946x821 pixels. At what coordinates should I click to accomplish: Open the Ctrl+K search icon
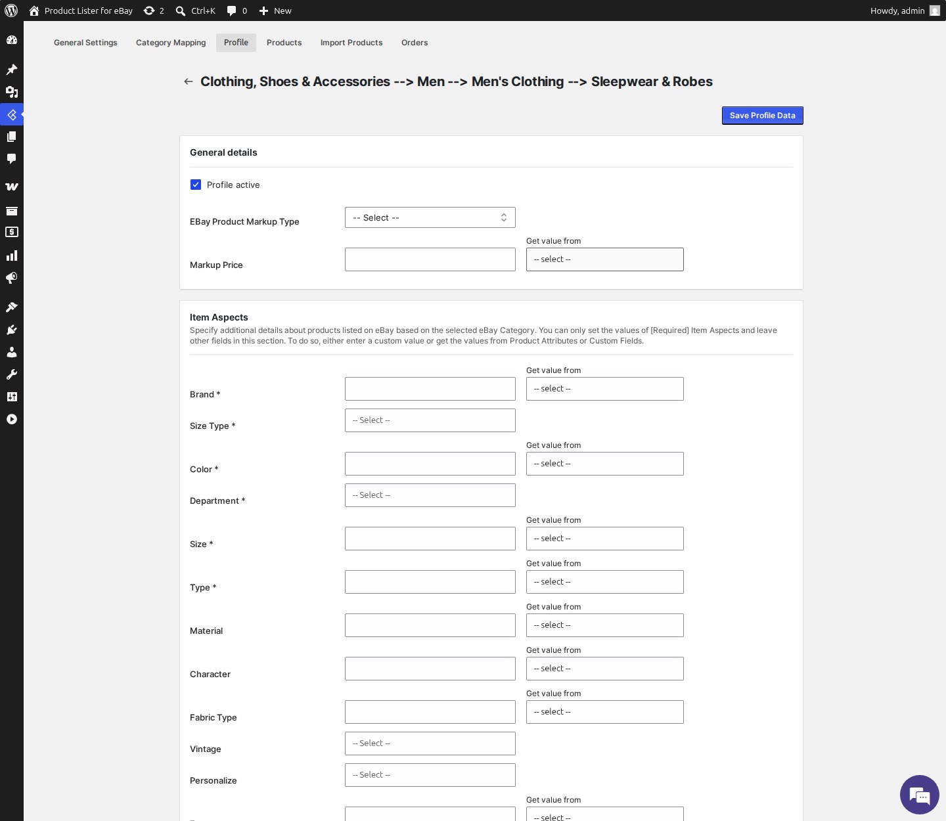coord(181,11)
